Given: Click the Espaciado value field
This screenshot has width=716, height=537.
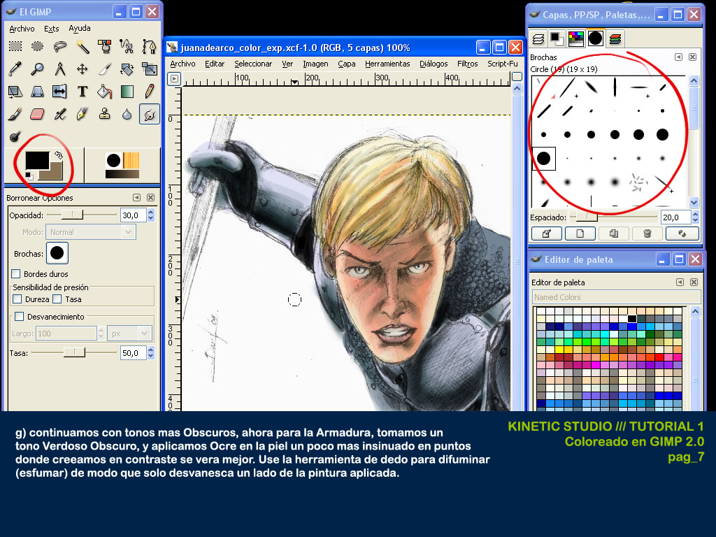Looking at the screenshot, I should [x=676, y=217].
